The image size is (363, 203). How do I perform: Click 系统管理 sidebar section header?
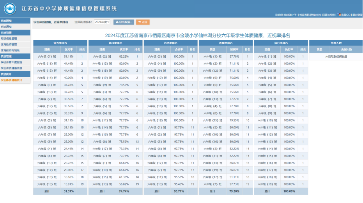(x=15, y=33)
